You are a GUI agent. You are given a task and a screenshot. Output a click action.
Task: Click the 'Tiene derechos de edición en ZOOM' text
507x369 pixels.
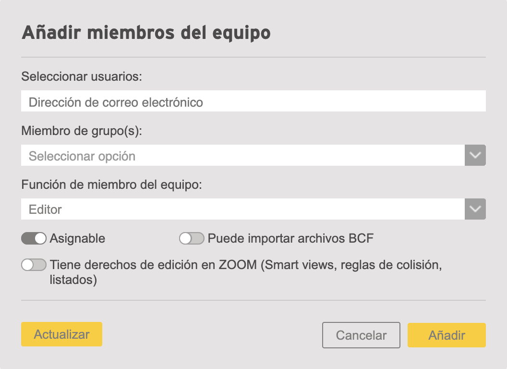pyautogui.click(x=153, y=265)
